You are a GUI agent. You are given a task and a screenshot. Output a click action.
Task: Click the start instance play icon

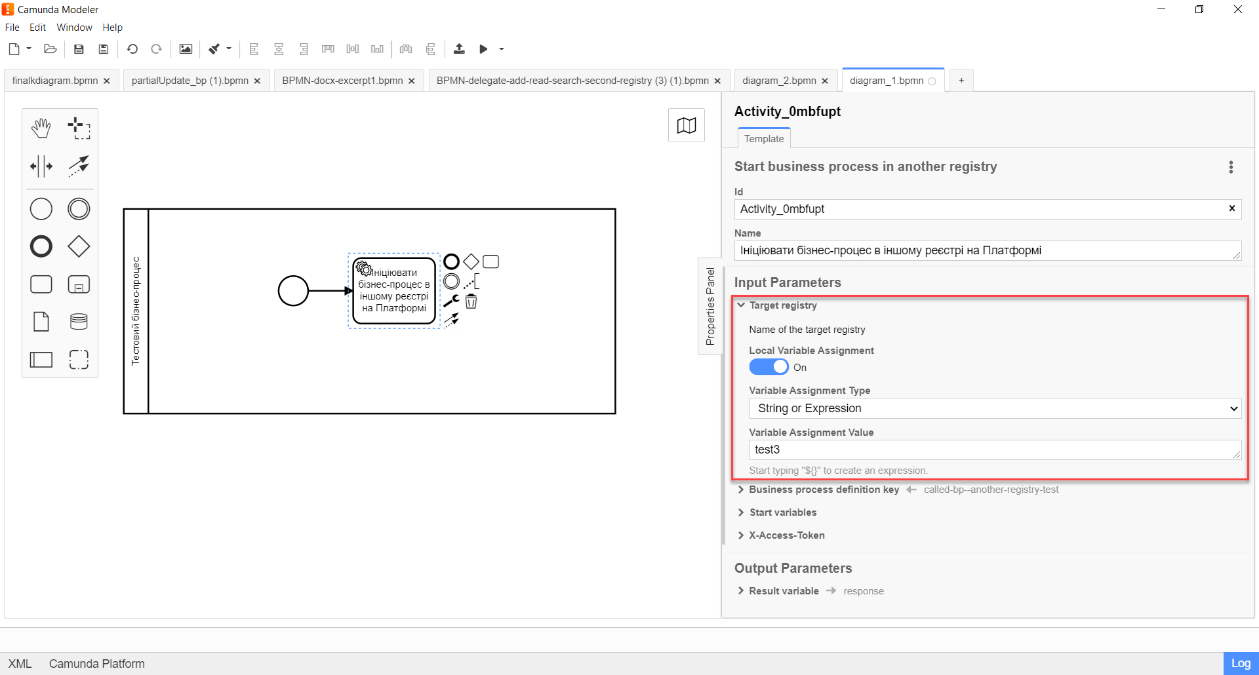[x=483, y=49]
